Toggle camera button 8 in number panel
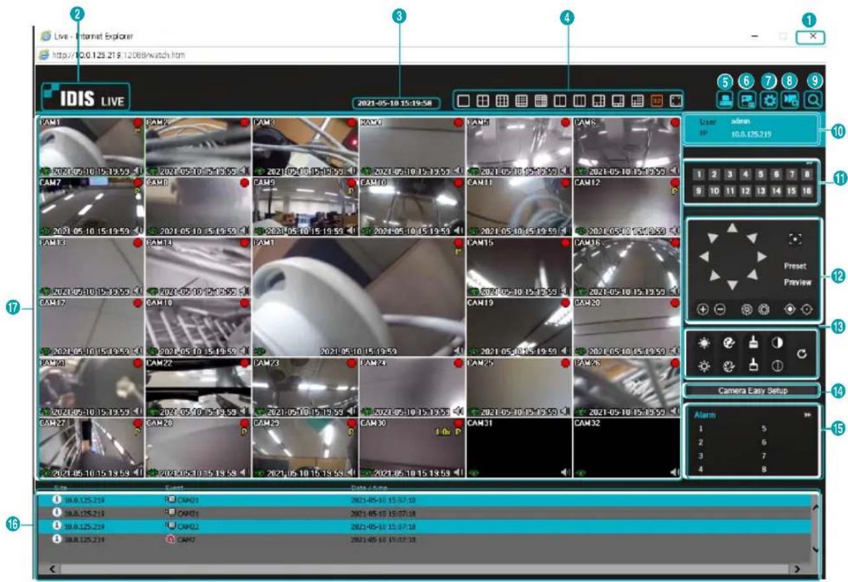The image size is (848, 582). coord(807,174)
